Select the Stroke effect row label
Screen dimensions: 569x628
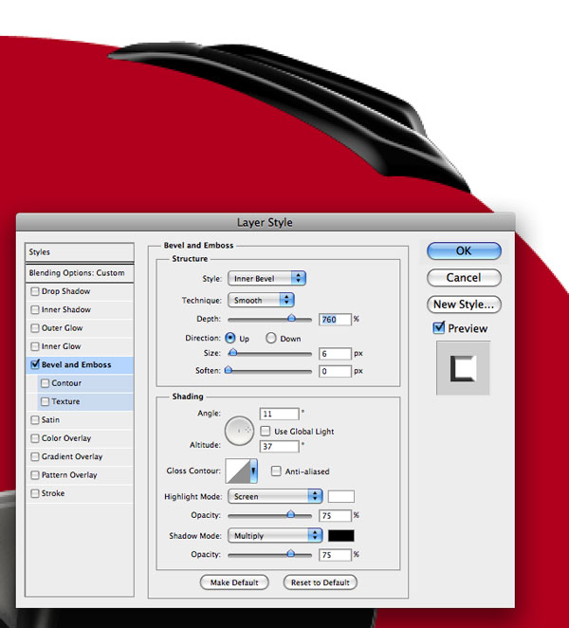click(x=53, y=494)
